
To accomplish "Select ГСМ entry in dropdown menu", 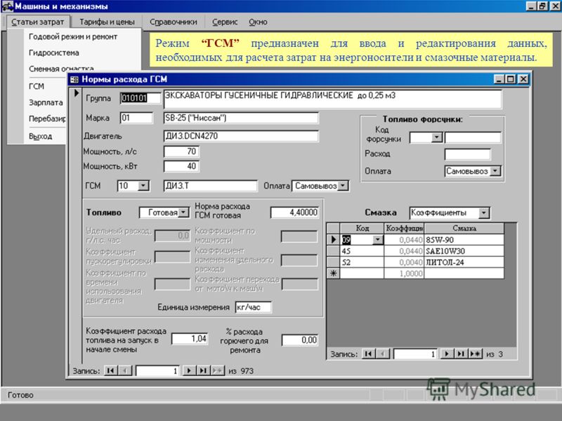I will point(37,86).
